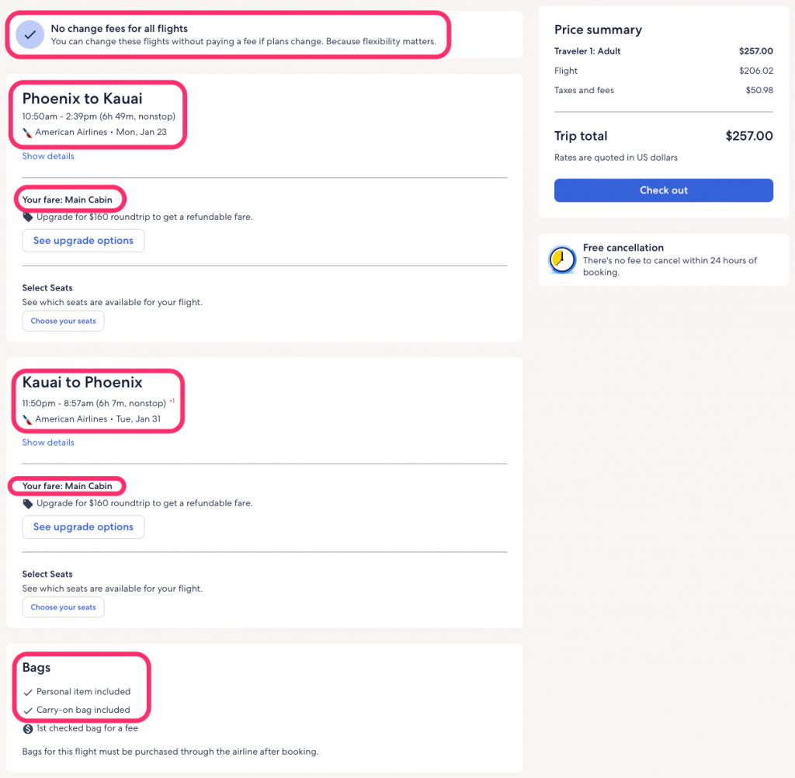Click the dollar icon beside 1st checked bag

click(x=28, y=729)
